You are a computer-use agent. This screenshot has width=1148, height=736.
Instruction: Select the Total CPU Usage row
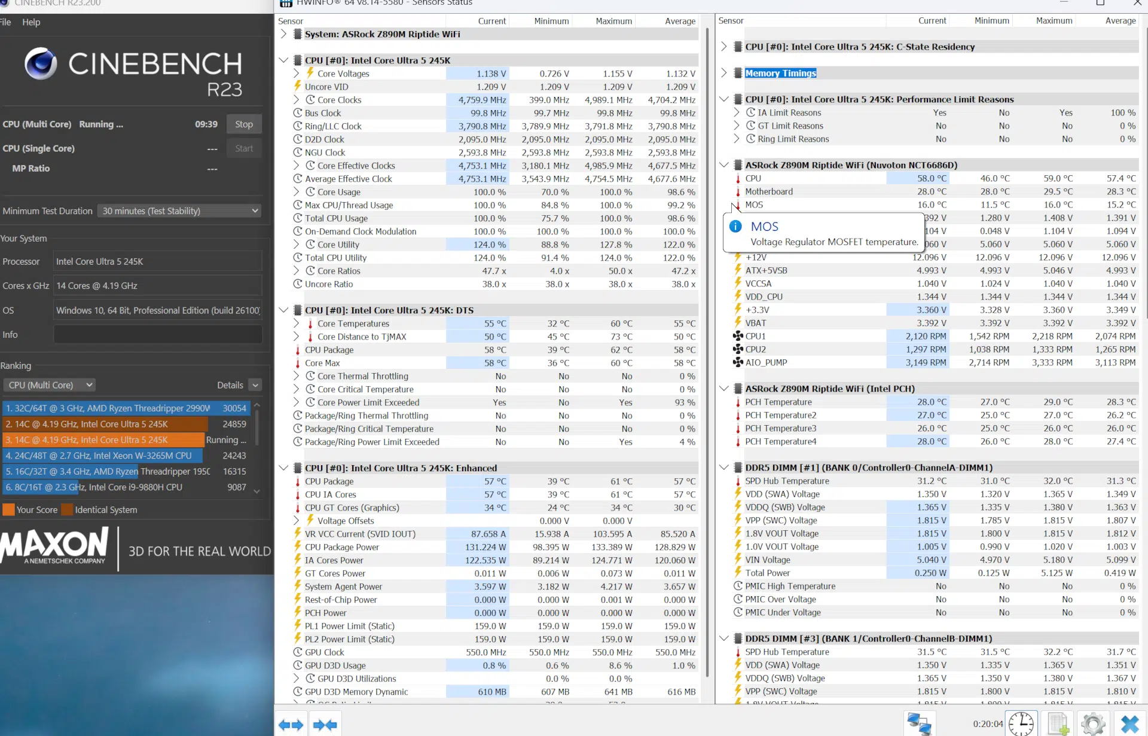(495, 218)
